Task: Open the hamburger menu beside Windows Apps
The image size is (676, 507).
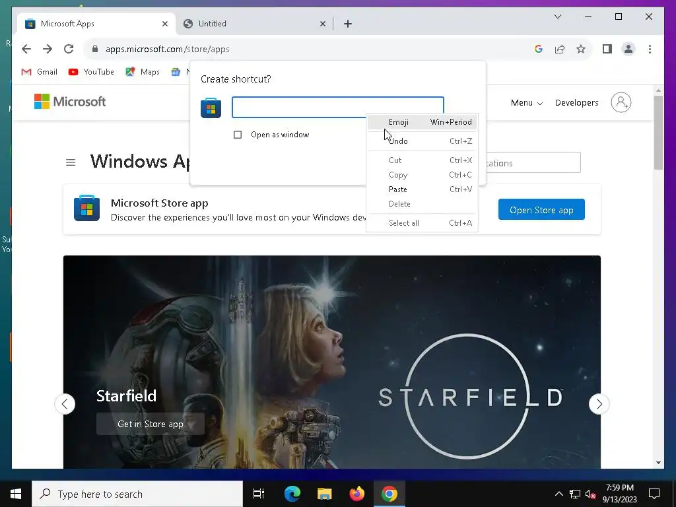Action: 71,162
